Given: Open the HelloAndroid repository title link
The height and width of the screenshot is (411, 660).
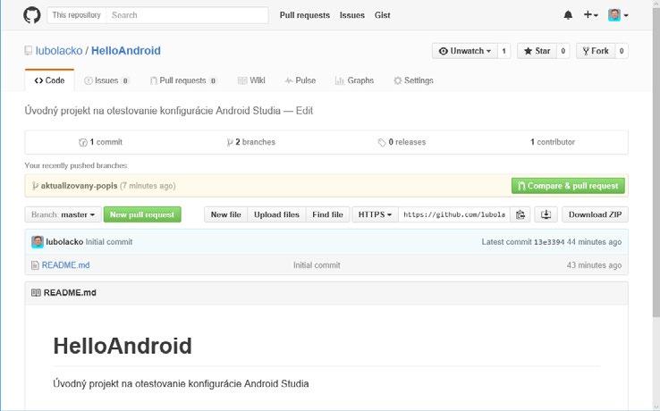Looking at the screenshot, I should (126, 50).
